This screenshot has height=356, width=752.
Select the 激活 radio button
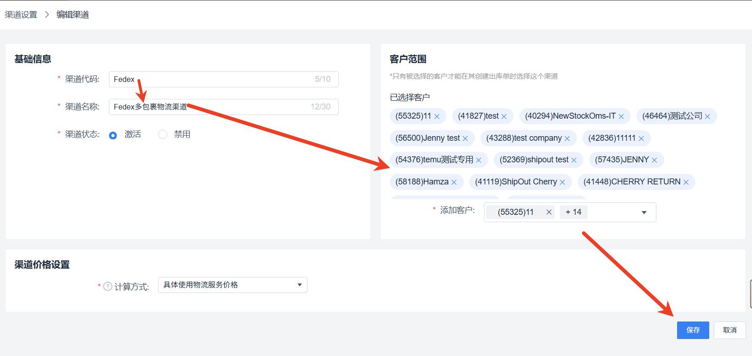113,135
